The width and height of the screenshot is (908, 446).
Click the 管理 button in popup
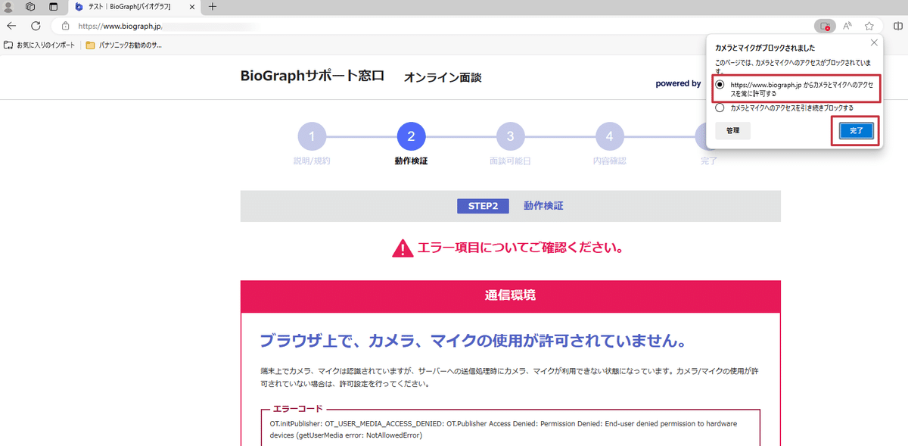pyautogui.click(x=732, y=131)
